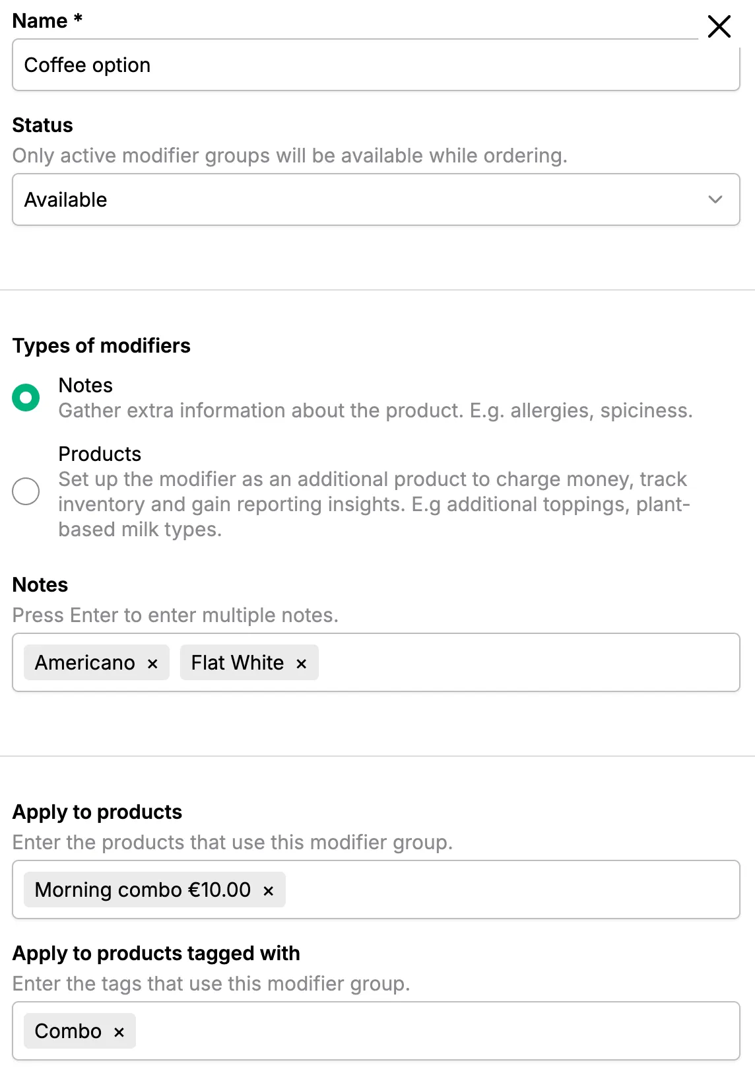
Task: Remove Morning combo €10.00 product
Action: coord(269,891)
